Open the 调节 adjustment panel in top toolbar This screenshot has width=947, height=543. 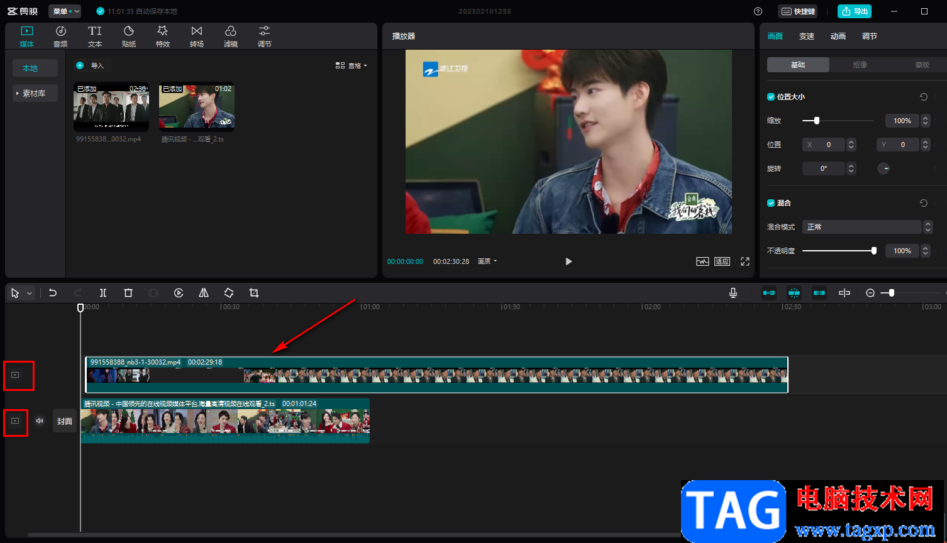click(x=265, y=36)
